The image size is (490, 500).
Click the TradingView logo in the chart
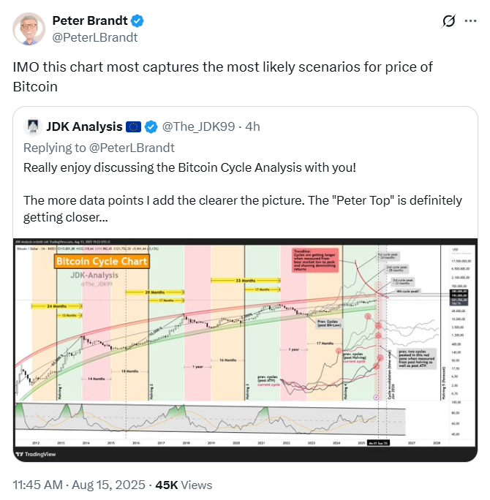click(x=36, y=454)
